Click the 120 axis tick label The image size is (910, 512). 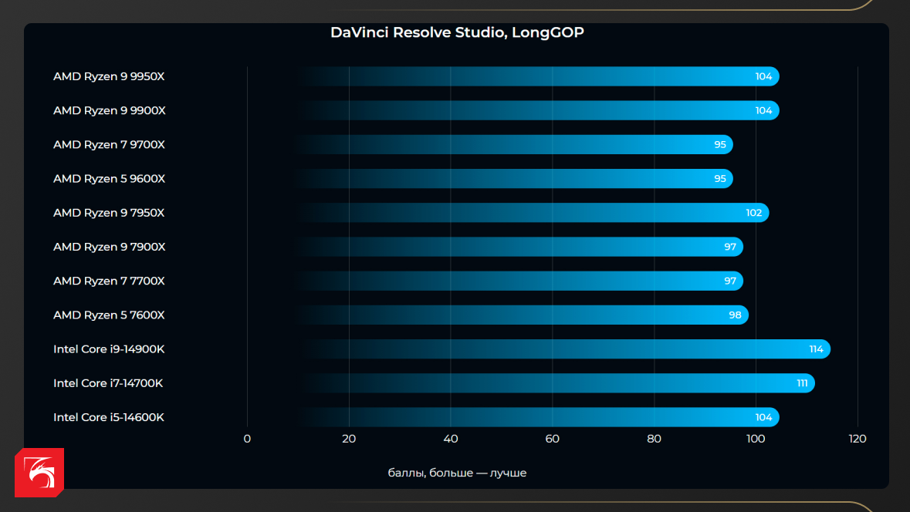(858, 439)
